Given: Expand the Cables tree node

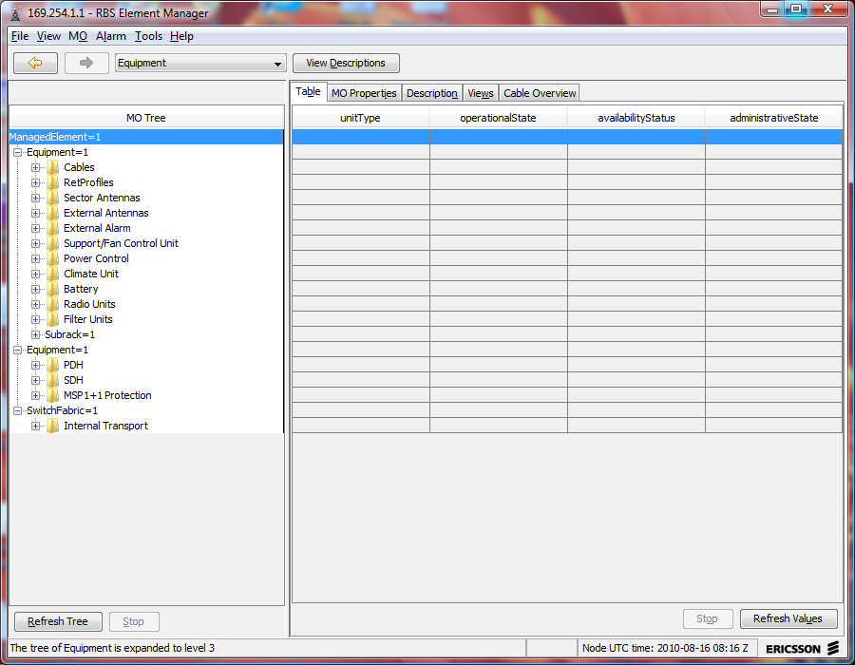Looking at the screenshot, I should [35, 167].
